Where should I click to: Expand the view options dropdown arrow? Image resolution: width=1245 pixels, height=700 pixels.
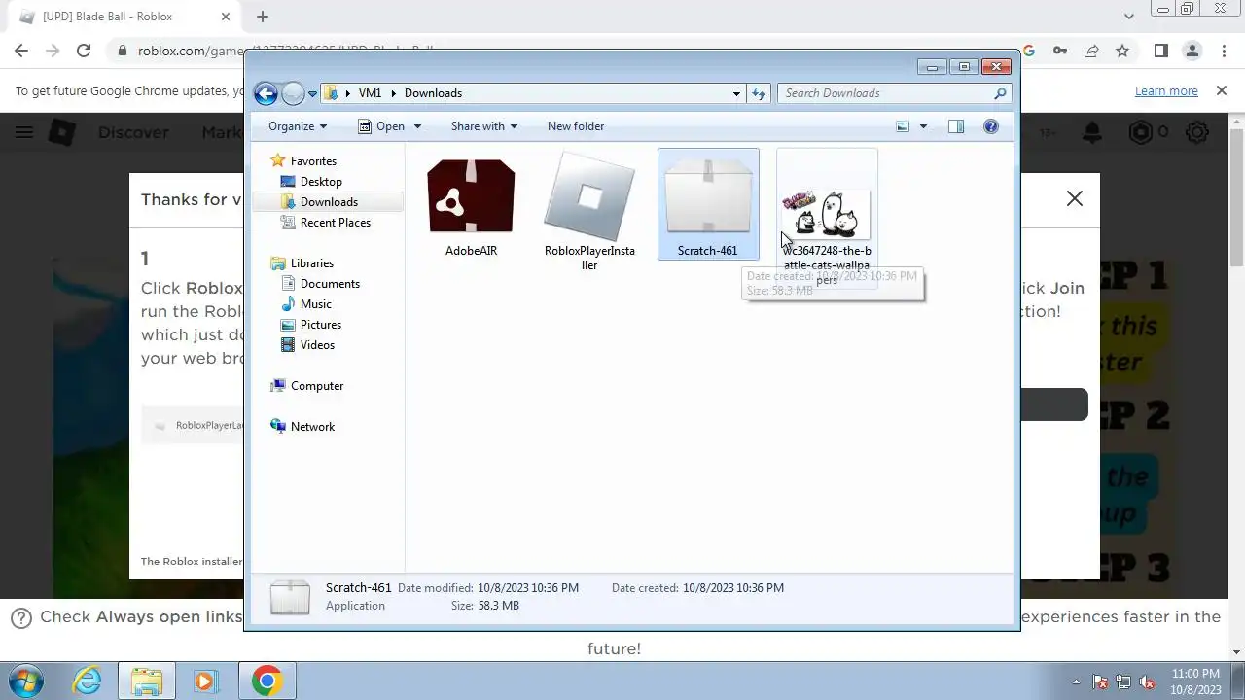click(923, 126)
